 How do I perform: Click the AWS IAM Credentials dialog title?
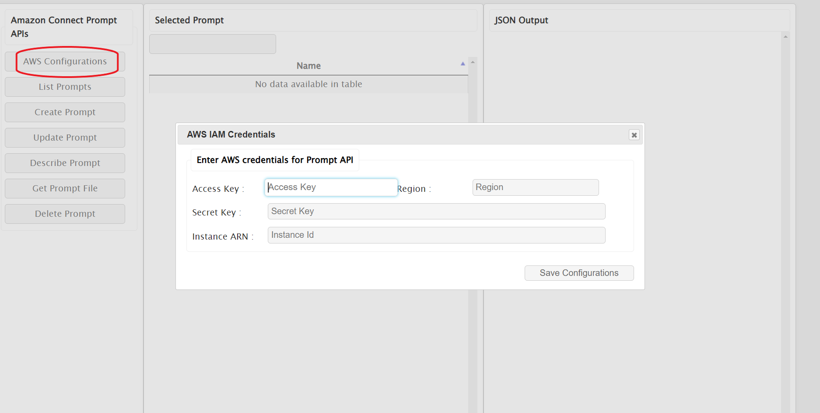231,134
